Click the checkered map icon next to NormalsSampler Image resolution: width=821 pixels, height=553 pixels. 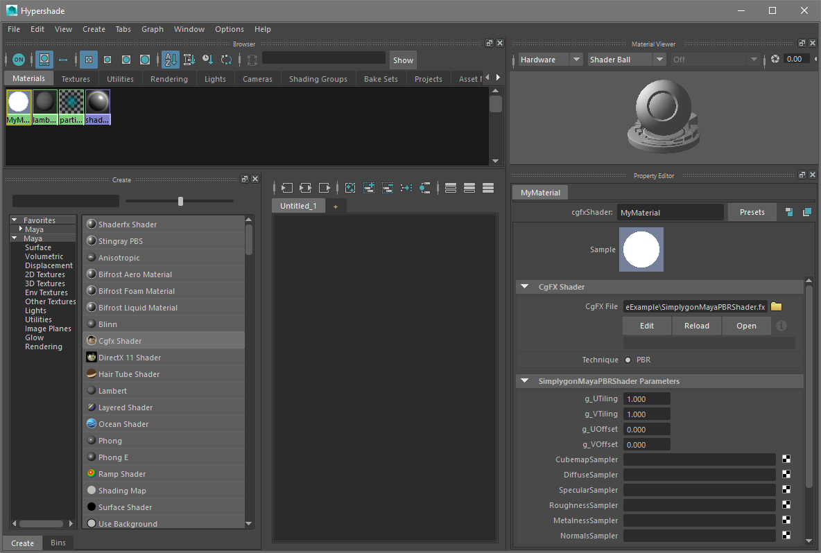[x=786, y=535]
